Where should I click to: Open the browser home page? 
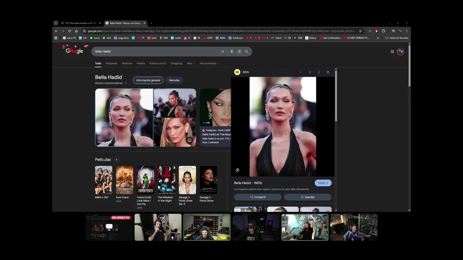(76, 31)
